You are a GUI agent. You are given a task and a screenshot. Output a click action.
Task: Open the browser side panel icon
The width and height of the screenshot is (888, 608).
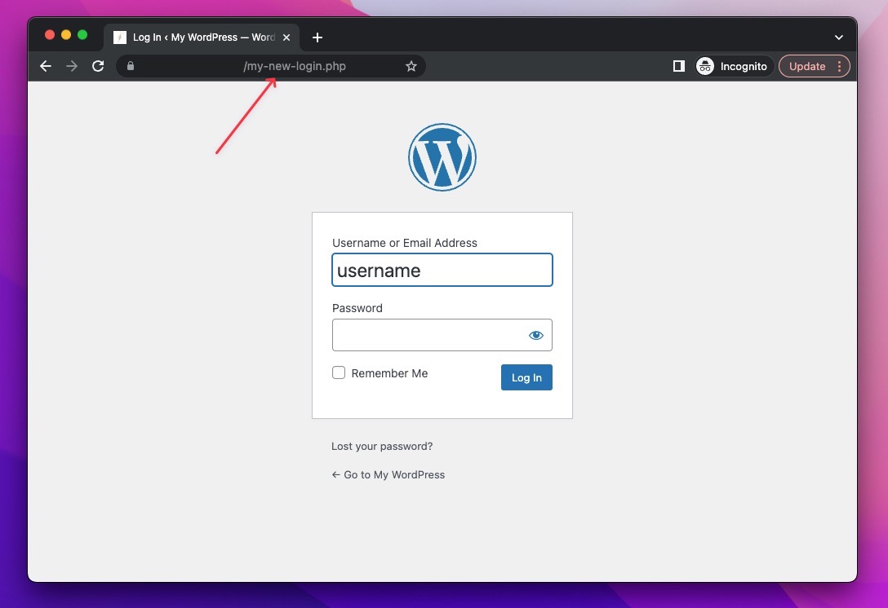click(x=678, y=66)
